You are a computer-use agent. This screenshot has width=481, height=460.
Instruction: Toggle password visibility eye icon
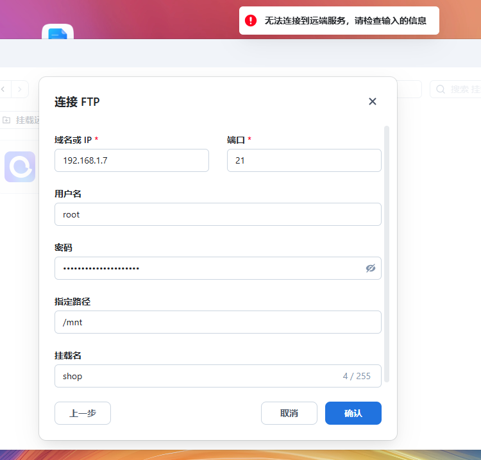click(x=370, y=268)
